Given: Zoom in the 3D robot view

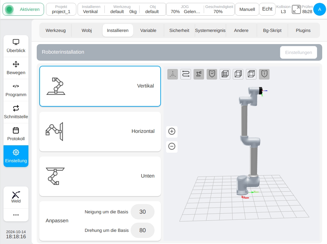Looking at the screenshot, I should point(172,131).
